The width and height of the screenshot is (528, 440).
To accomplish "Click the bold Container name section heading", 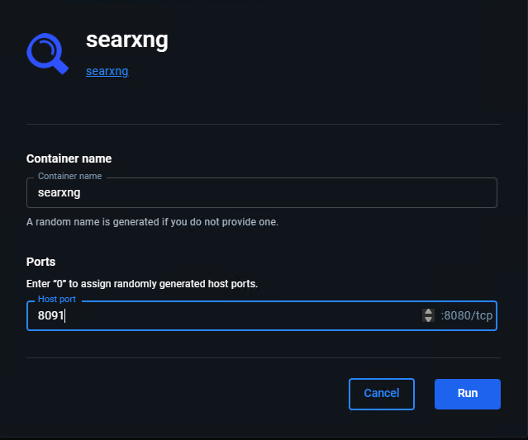I will tap(69, 158).
